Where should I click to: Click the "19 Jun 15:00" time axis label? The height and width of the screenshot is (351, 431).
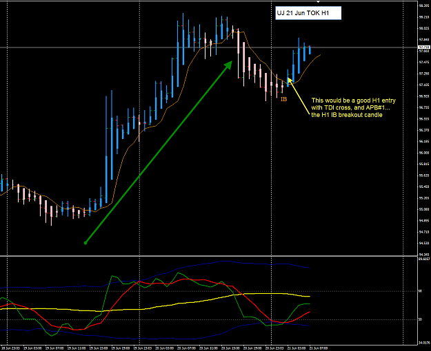pyautogui.click(x=98, y=348)
